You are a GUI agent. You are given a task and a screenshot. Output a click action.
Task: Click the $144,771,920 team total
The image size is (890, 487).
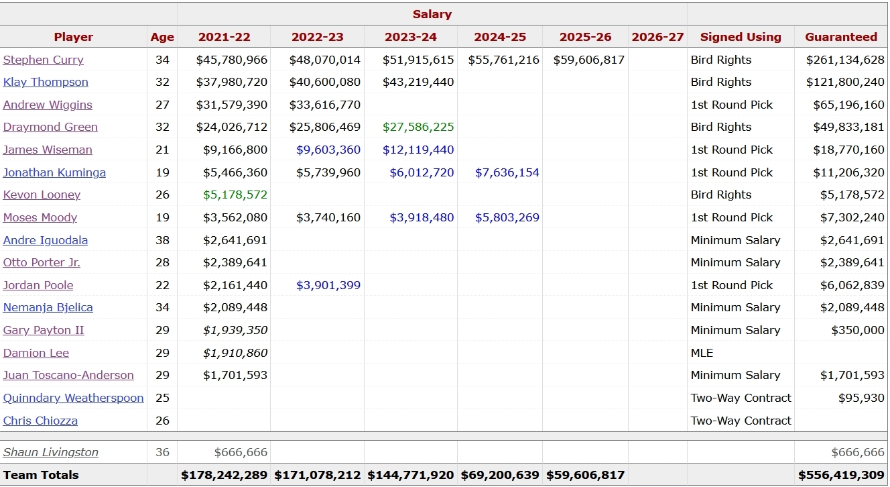click(411, 475)
